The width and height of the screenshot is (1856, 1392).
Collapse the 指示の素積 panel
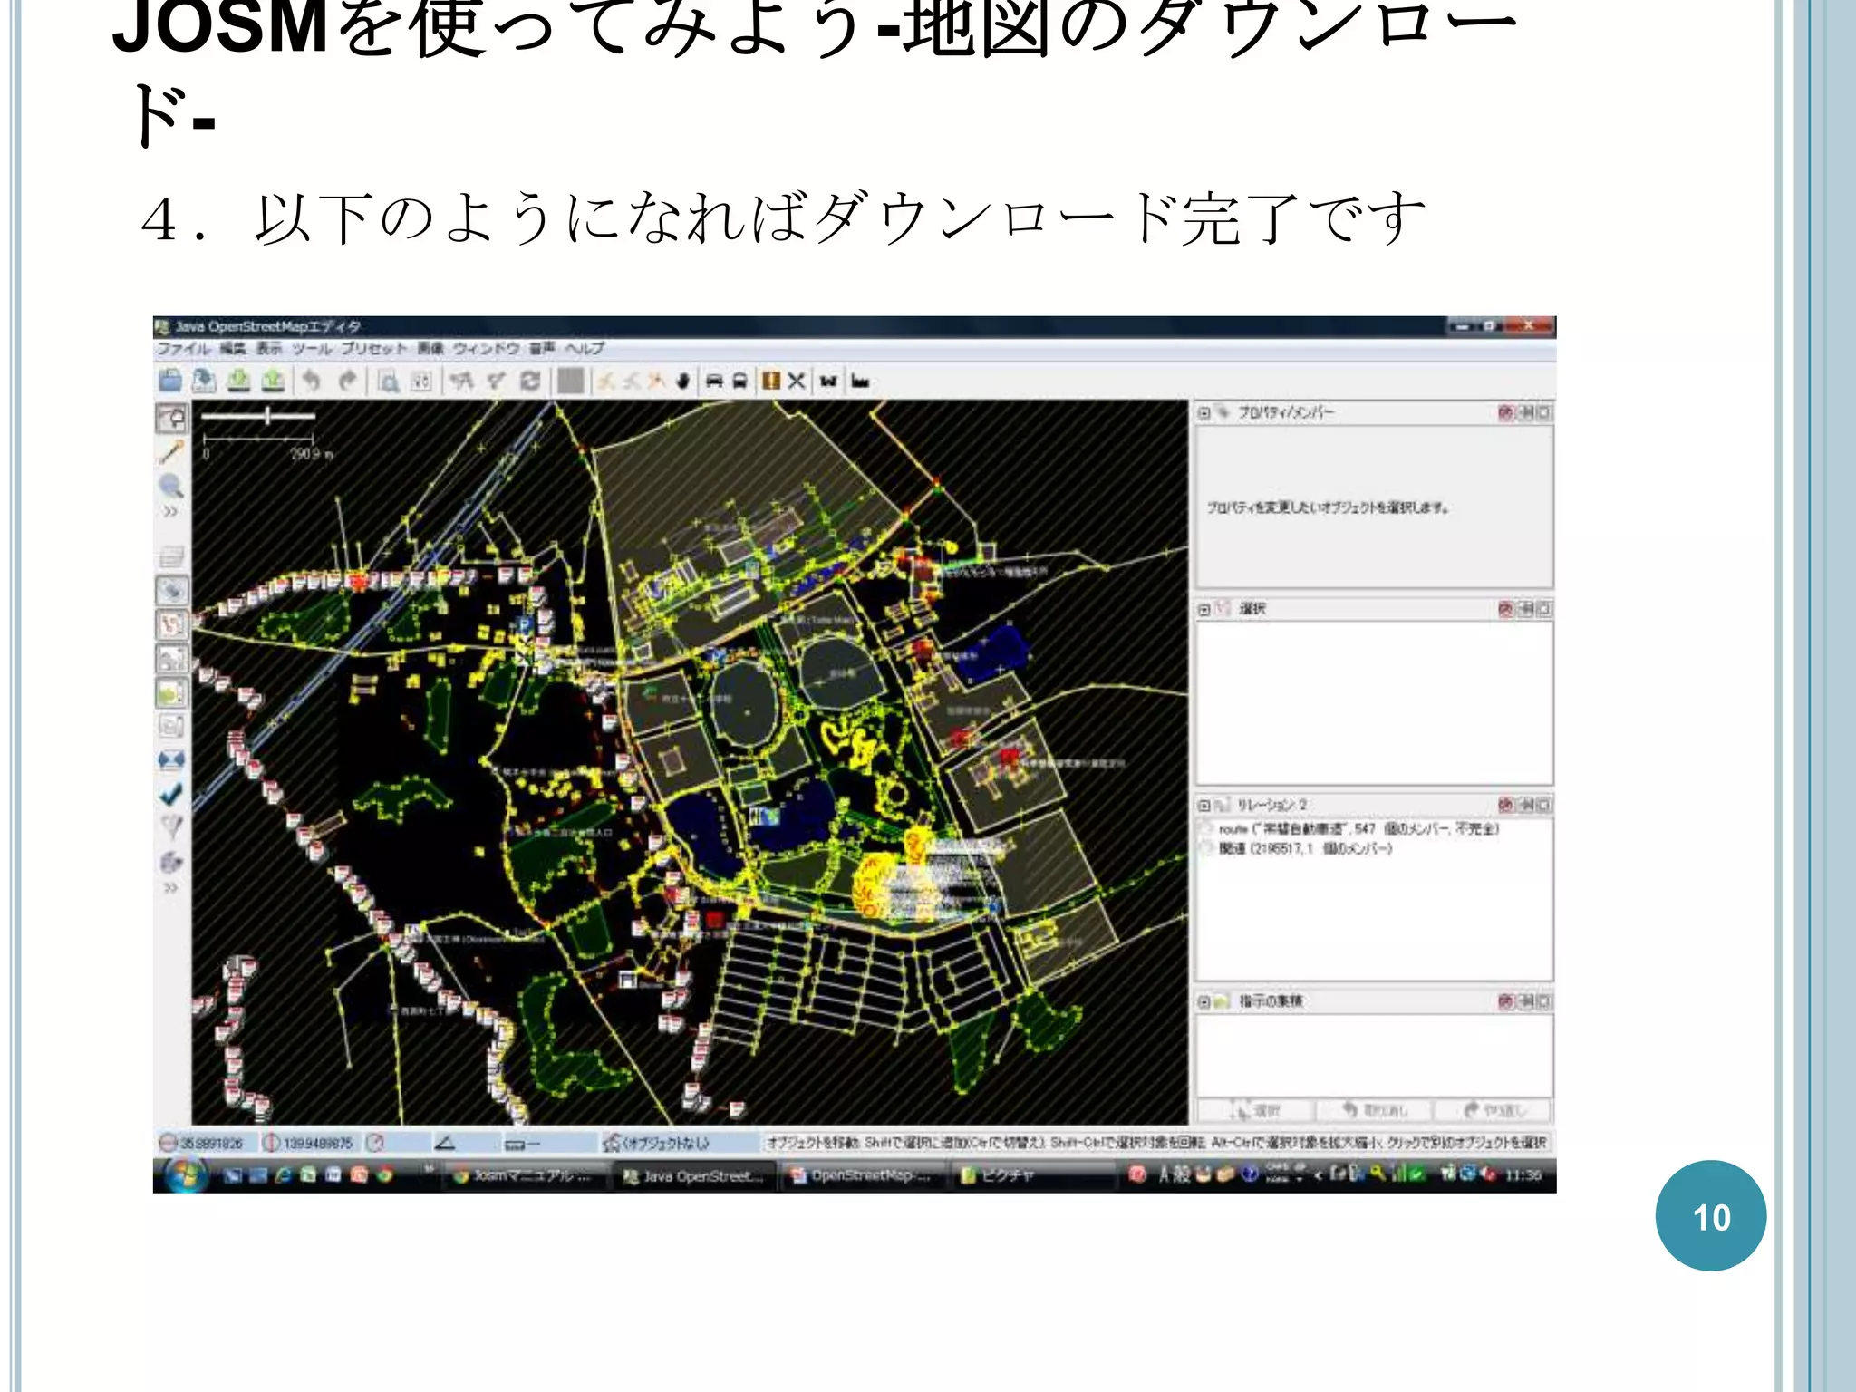[x=1204, y=1001]
